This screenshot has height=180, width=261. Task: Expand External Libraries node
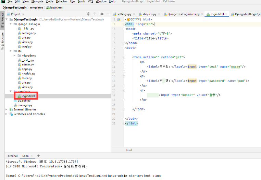tap(6, 109)
